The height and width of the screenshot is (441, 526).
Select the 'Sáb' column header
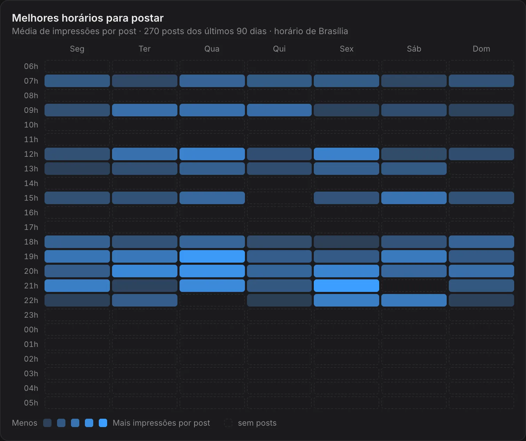(x=414, y=49)
